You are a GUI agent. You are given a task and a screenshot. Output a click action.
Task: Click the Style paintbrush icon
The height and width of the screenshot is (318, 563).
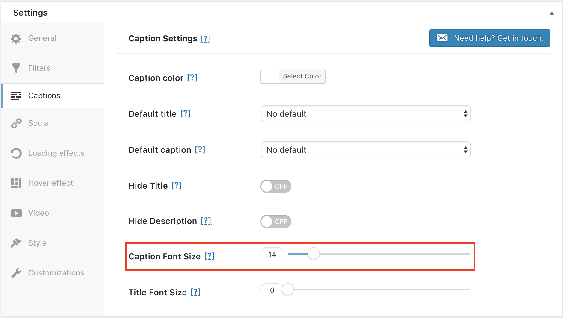click(x=16, y=243)
